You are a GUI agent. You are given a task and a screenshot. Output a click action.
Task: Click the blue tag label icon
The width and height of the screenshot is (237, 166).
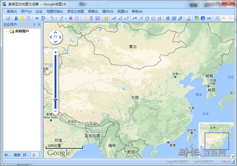pos(180,18)
